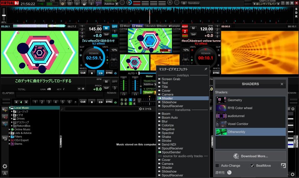Click the help question mark button

click(283, 3)
